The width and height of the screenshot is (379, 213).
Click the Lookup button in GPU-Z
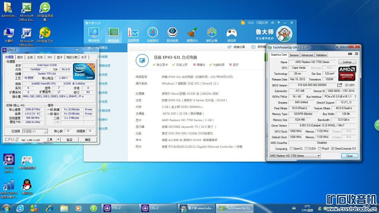[347, 62]
